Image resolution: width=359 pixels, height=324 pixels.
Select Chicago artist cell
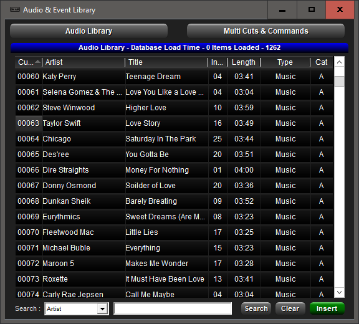(84, 139)
